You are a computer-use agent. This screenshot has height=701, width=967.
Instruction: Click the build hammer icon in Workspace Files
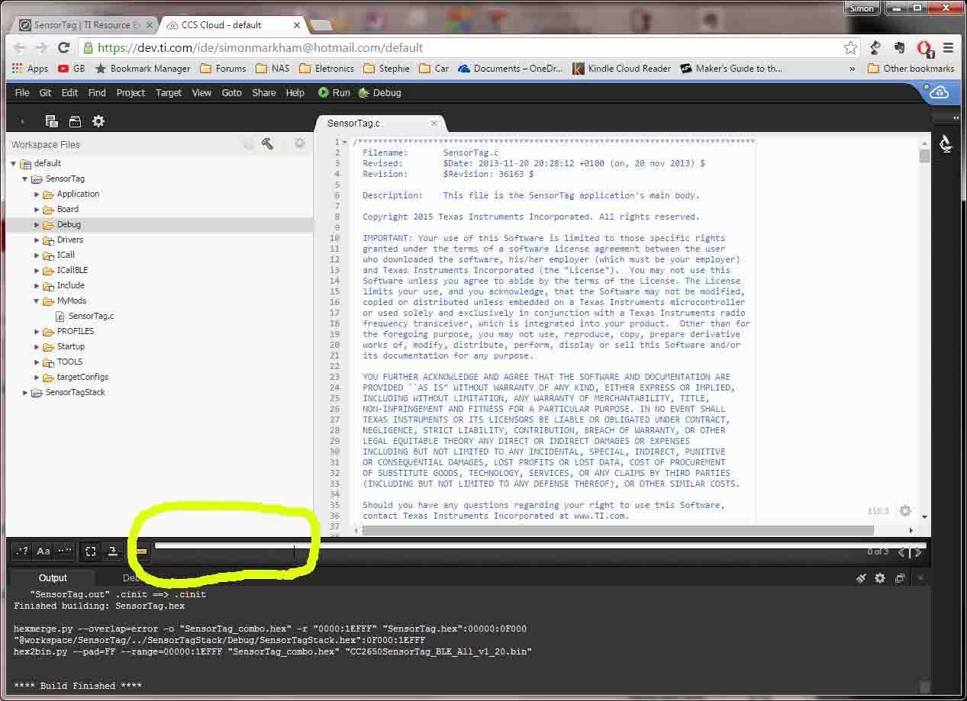click(x=268, y=143)
